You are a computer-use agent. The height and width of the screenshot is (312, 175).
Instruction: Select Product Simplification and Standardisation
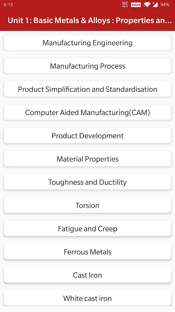[87, 89]
